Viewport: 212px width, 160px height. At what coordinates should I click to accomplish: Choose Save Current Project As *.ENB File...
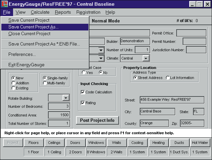coord(45,44)
